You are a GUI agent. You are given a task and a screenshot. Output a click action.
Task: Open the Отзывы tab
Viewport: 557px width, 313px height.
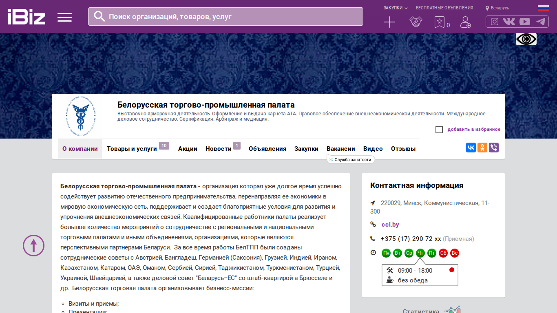point(403,149)
